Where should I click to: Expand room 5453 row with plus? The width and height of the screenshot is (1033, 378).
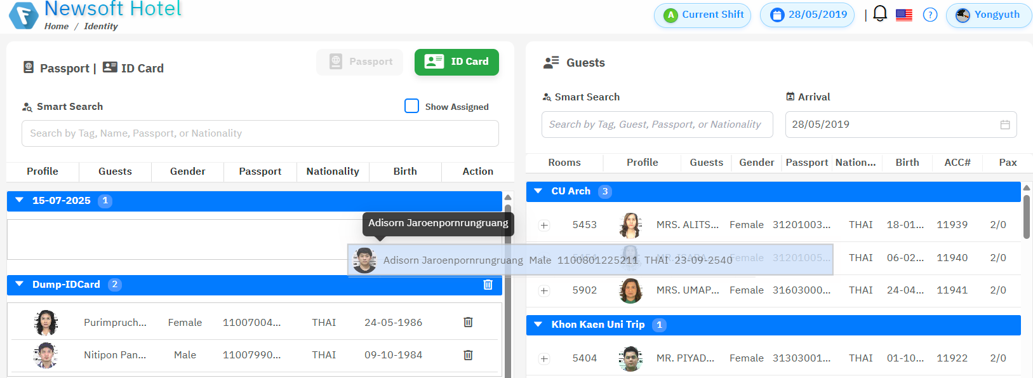(544, 225)
